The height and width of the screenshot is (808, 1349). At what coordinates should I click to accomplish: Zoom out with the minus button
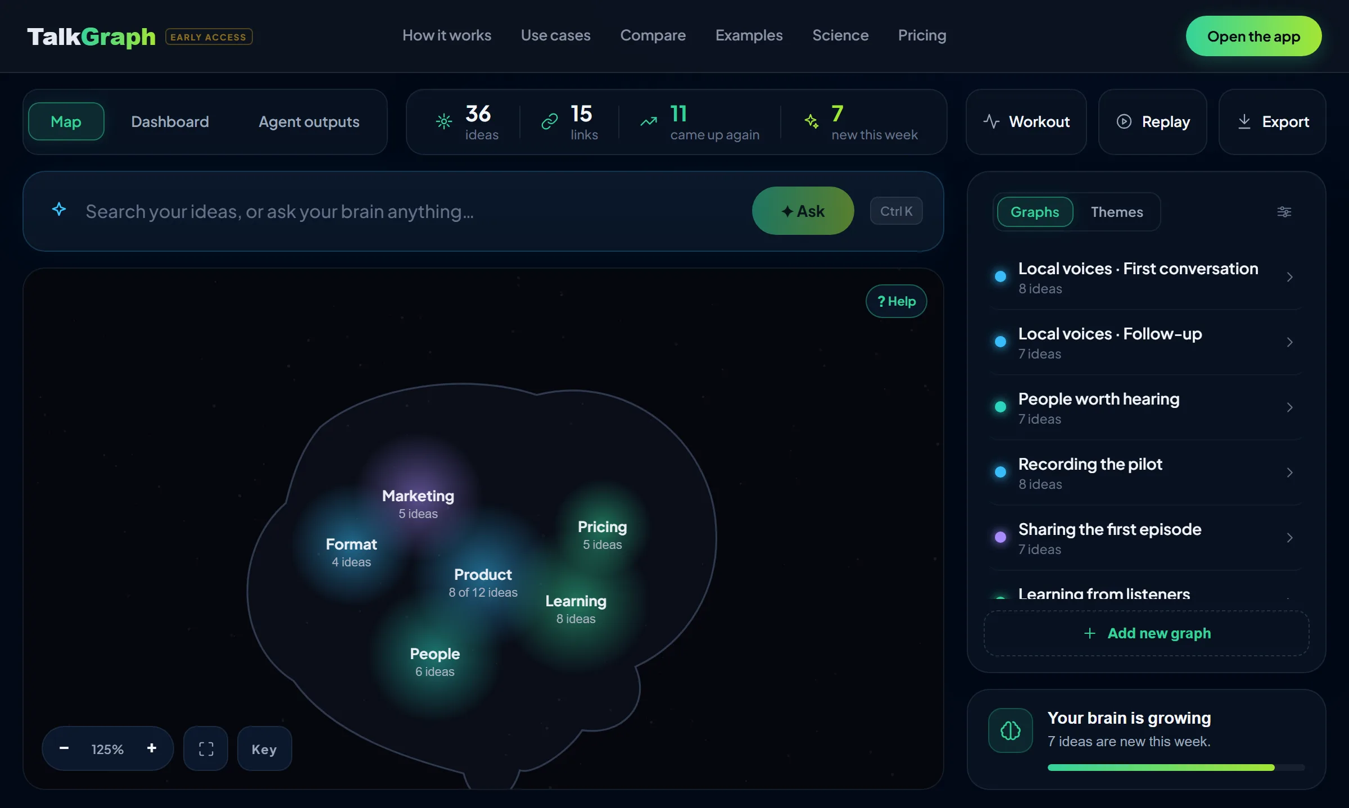click(x=64, y=748)
